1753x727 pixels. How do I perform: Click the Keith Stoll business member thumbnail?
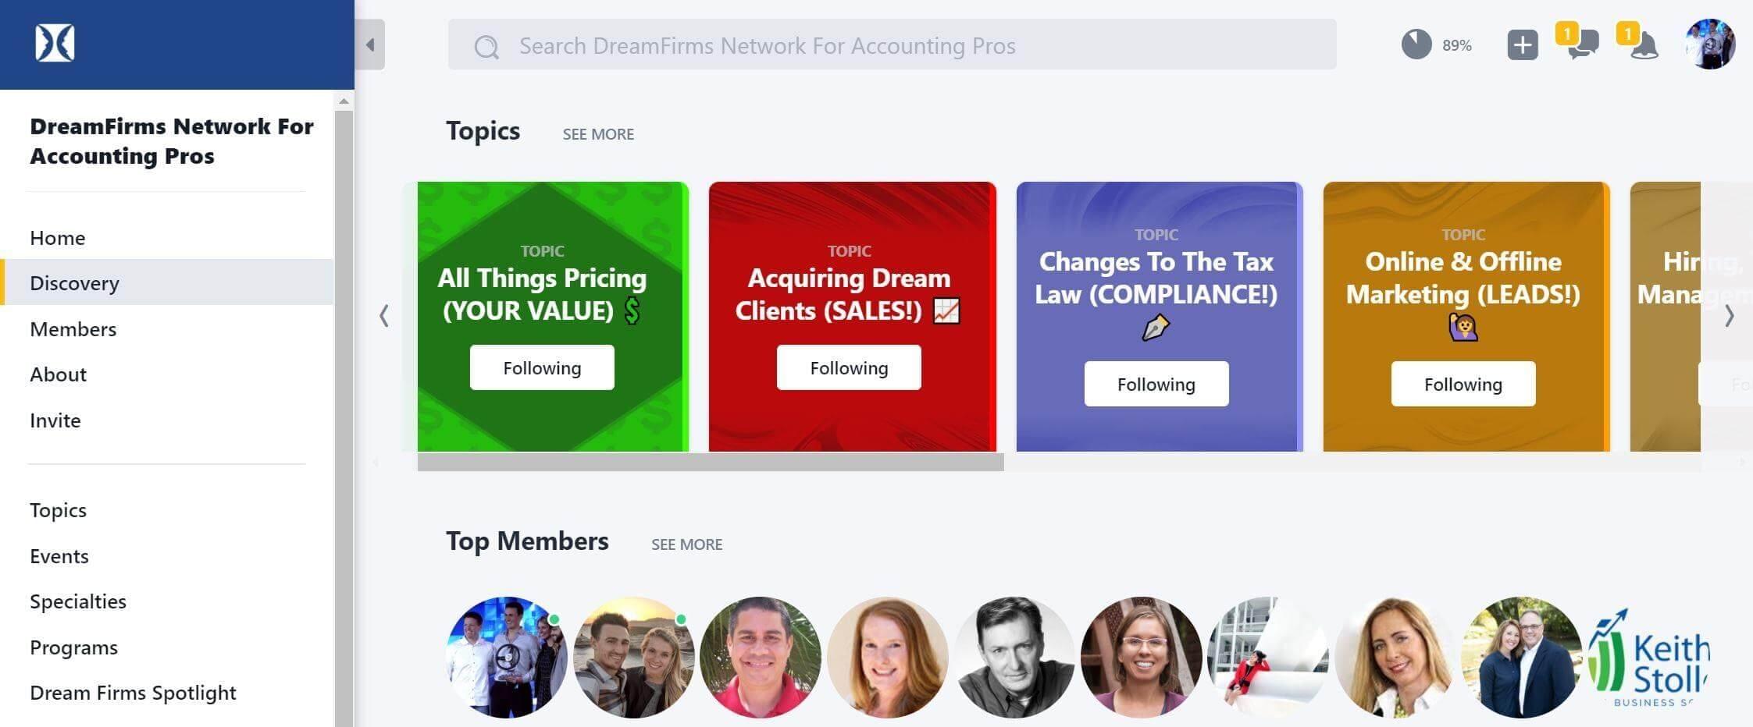pos(1649,658)
